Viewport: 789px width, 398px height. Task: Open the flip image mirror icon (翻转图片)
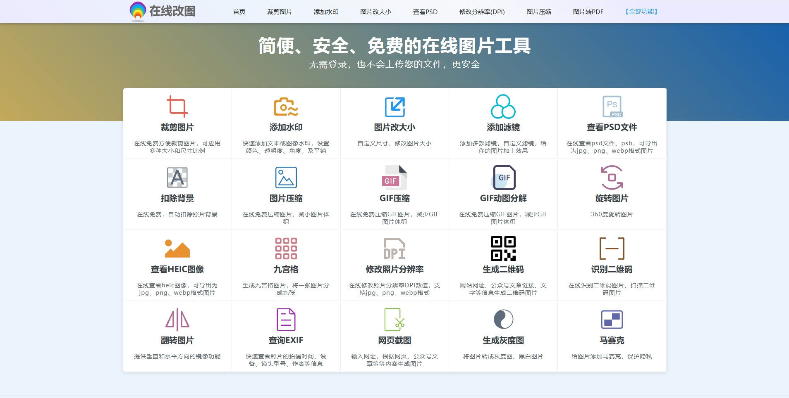pyautogui.click(x=177, y=320)
